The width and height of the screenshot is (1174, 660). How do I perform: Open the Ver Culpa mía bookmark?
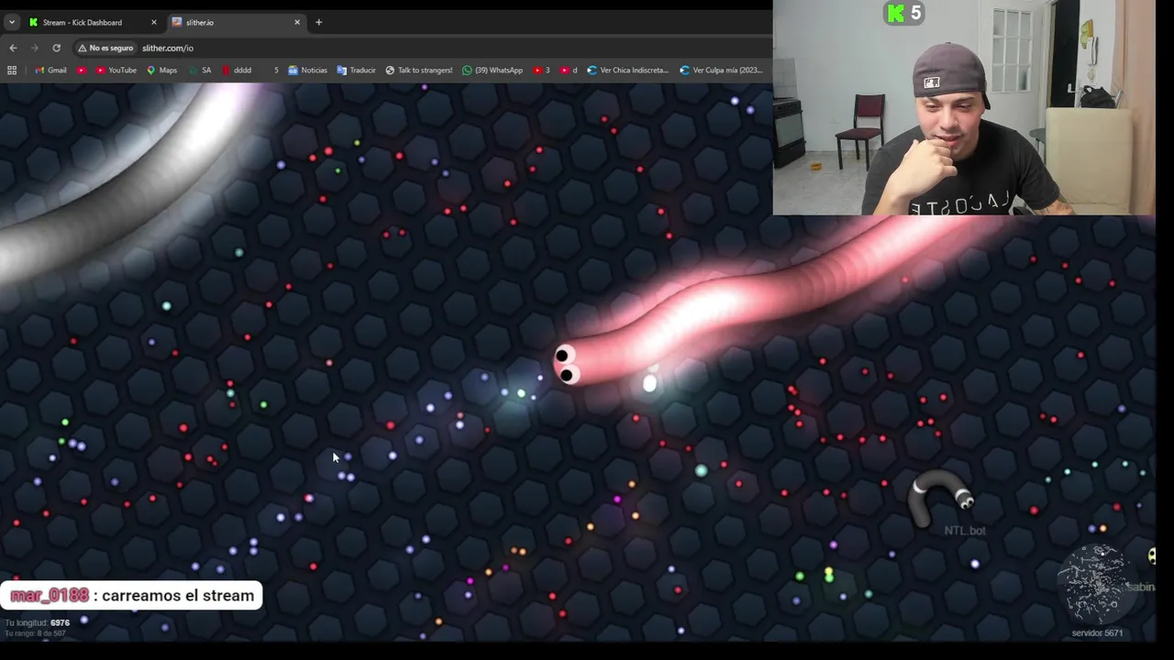(x=721, y=70)
